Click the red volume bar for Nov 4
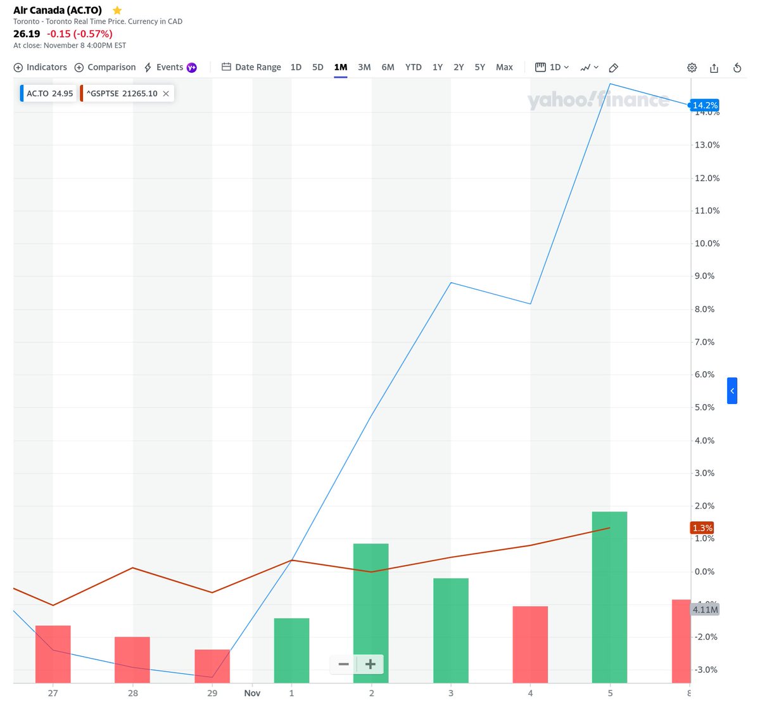This screenshot has height=710, width=760. (x=530, y=645)
